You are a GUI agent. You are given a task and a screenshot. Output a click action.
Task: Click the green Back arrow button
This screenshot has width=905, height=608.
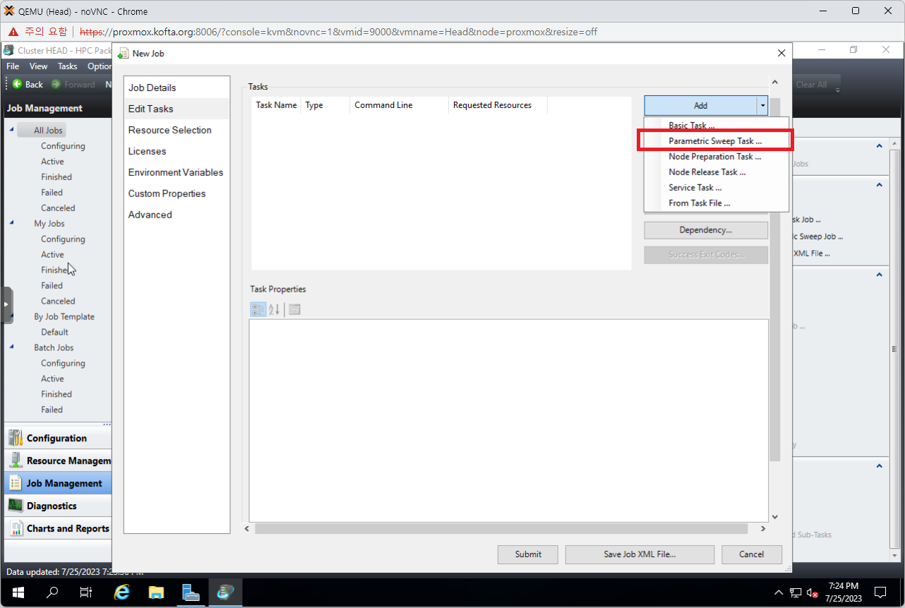click(18, 84)
